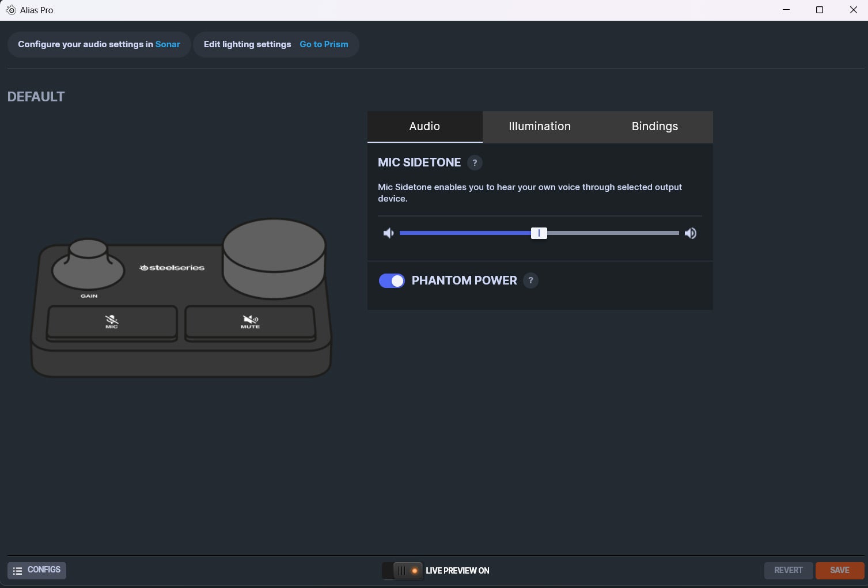Open the Bindings tab
Screen dimensions: 868x588
coord(655,127)
